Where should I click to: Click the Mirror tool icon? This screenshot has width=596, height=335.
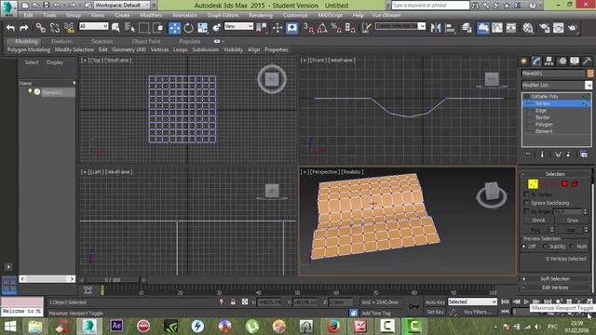(436, 28)
